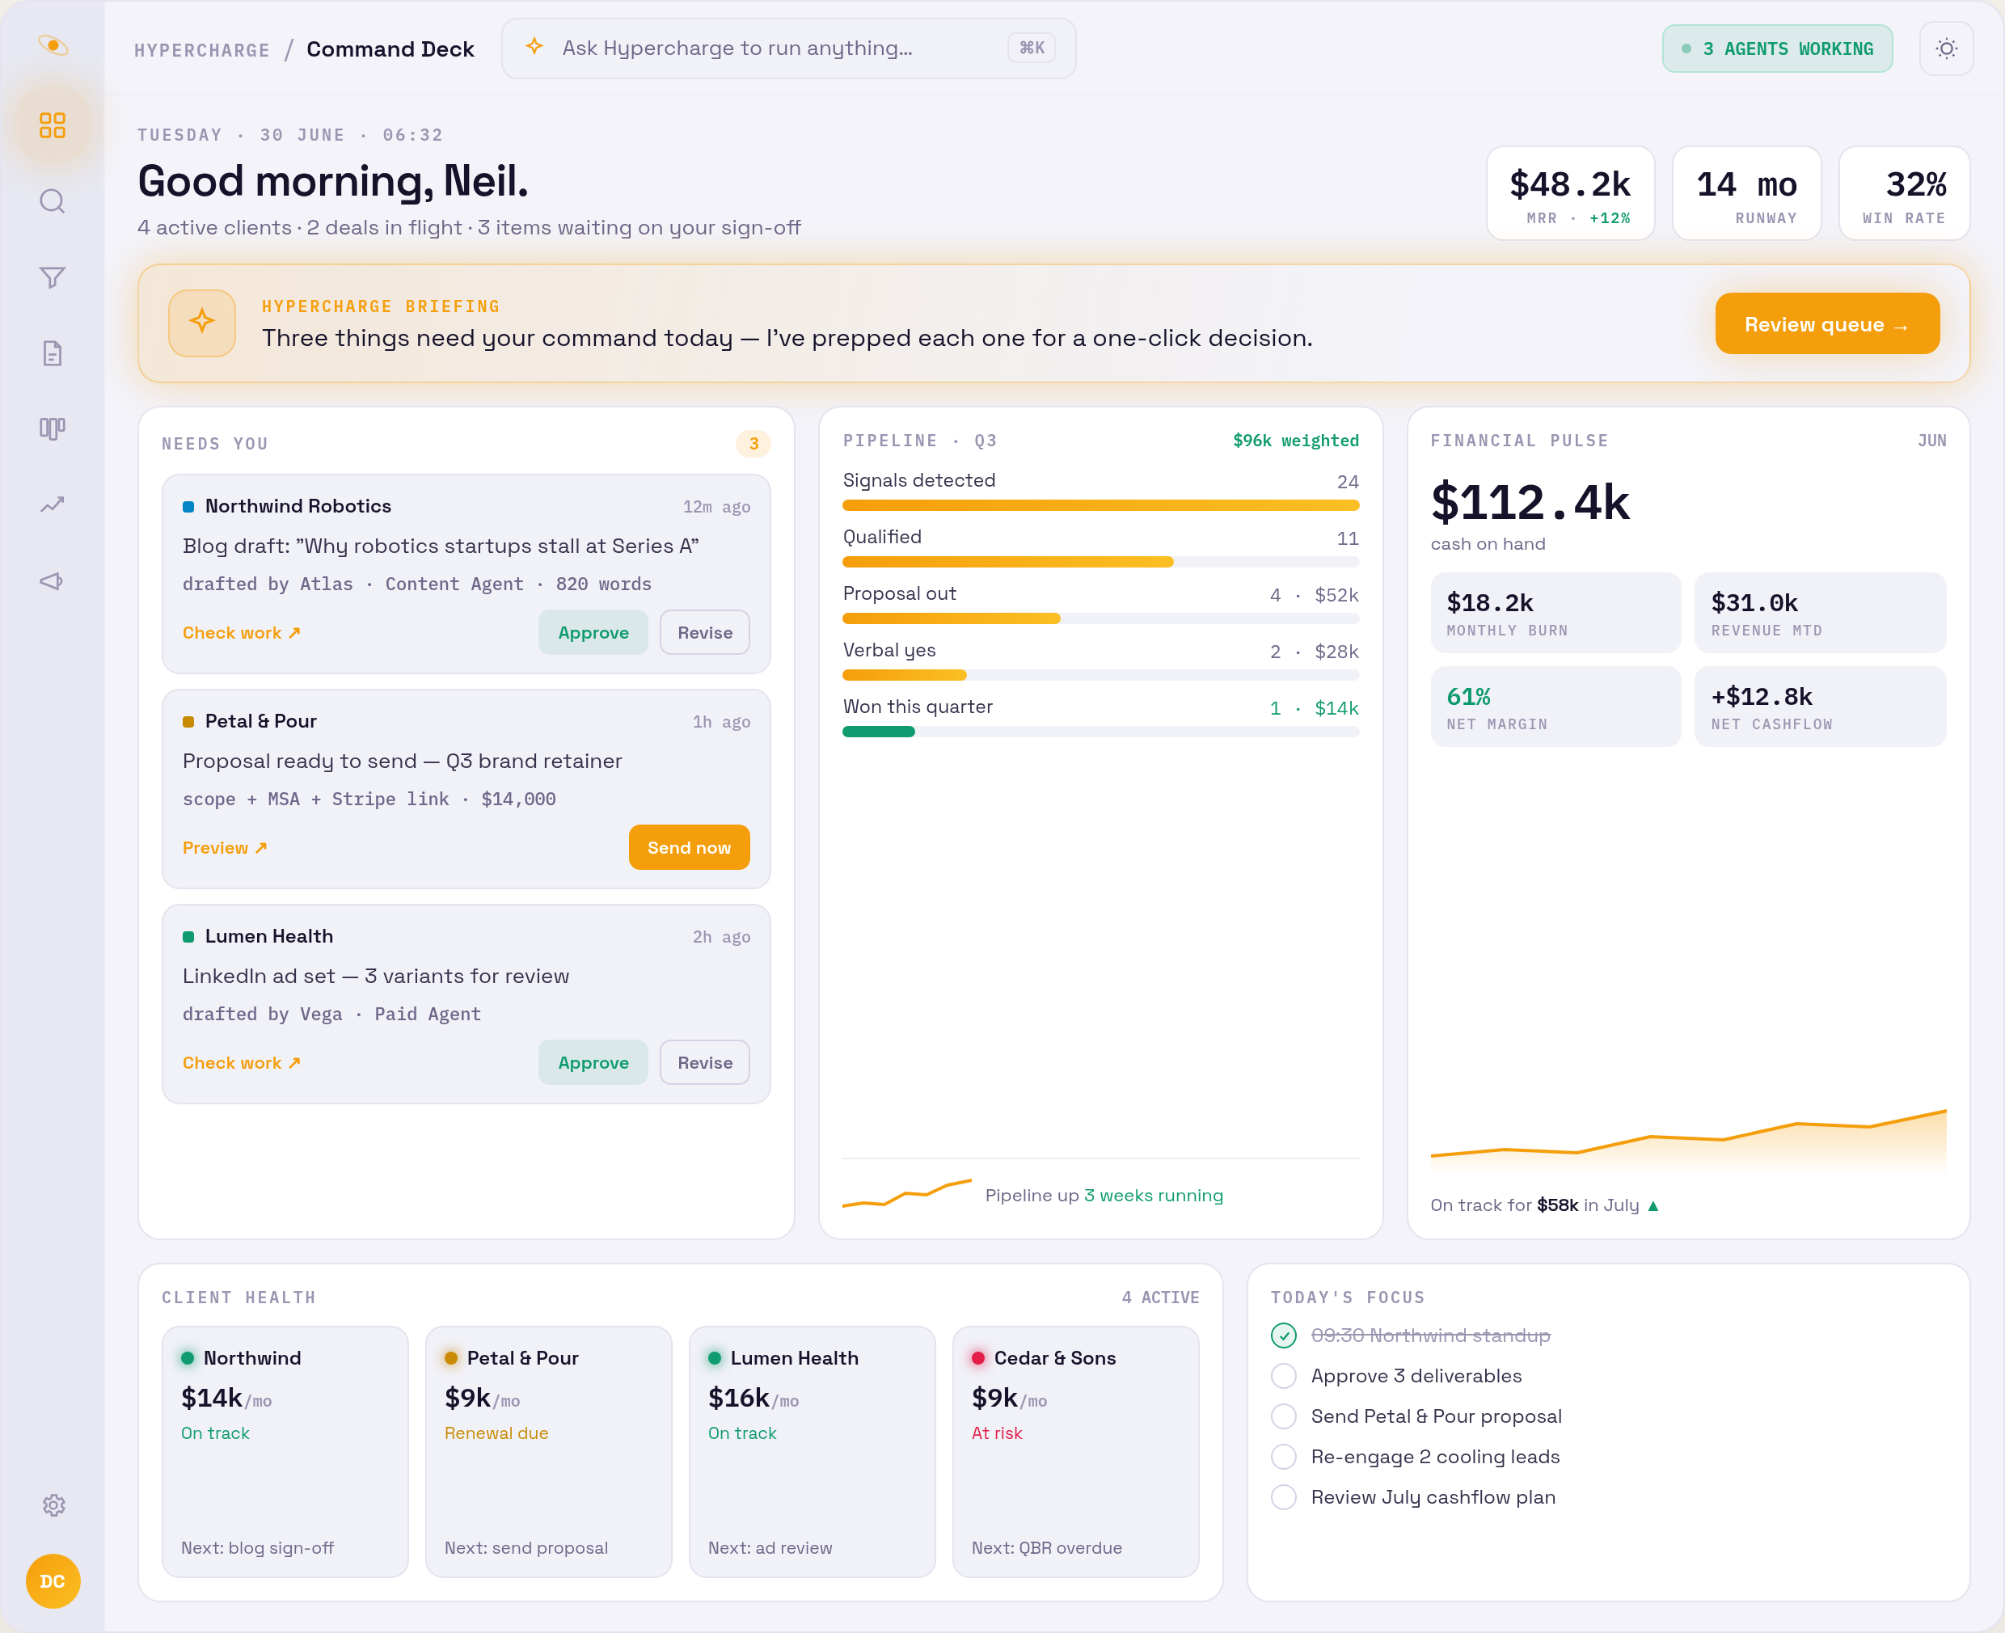Toggle the light/dark theme sun button
2005x1633 pixels.
point(1947,49)
